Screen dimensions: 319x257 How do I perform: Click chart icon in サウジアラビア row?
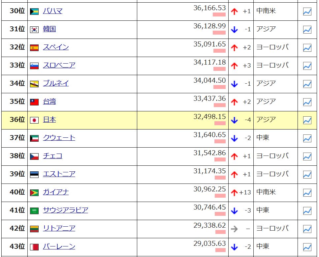pos(307,211)
